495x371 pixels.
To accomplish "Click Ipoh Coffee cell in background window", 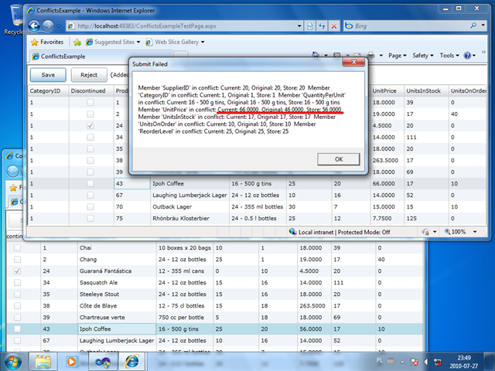I will pos(117,329).
